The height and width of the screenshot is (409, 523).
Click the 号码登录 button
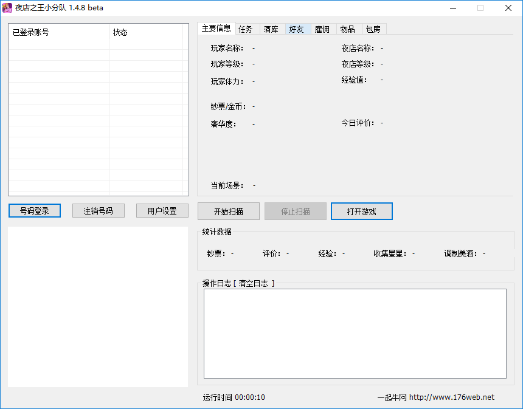[x=35, y=211]
